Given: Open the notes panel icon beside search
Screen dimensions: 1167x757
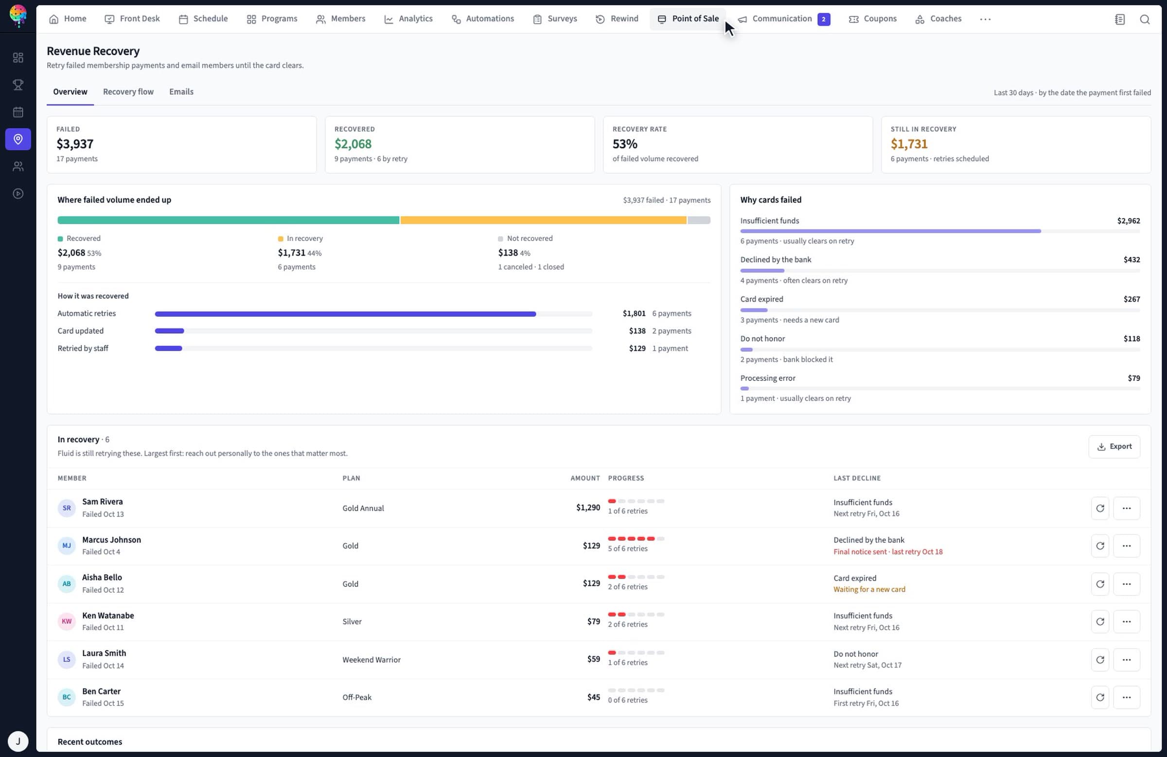Looking at the screenshot, I should click(x=1119, y=19).
